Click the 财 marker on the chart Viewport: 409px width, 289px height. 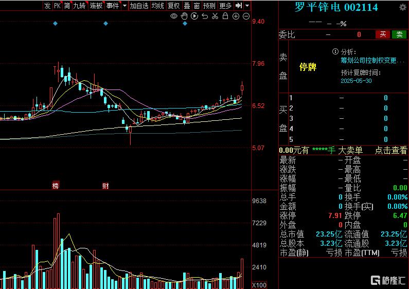click(105, 186)
